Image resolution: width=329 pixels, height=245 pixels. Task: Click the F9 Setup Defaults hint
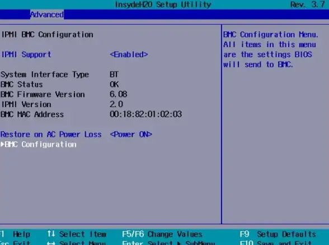[x=278, y=234]
